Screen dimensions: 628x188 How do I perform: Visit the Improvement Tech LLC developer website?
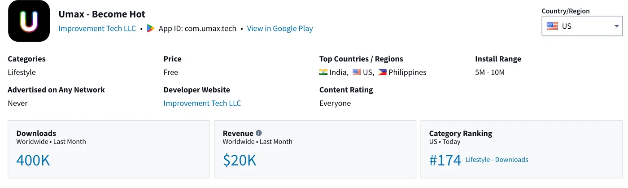click(202, 103)
